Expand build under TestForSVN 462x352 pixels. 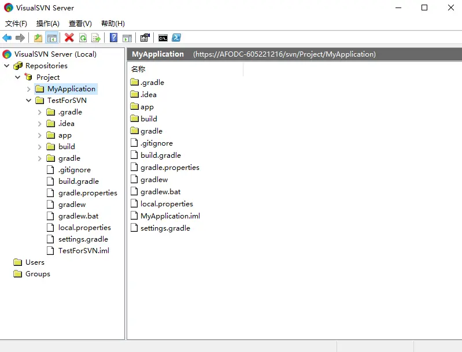click(40, 147)
